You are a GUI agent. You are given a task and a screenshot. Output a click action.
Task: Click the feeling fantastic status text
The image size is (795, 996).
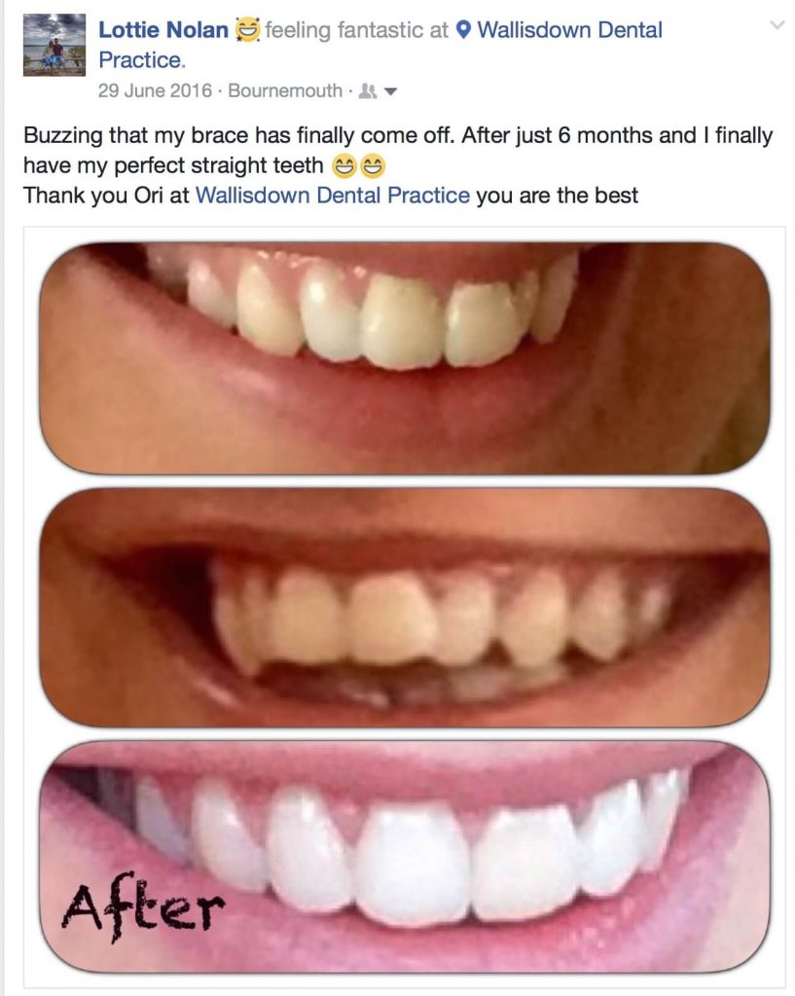357,30
